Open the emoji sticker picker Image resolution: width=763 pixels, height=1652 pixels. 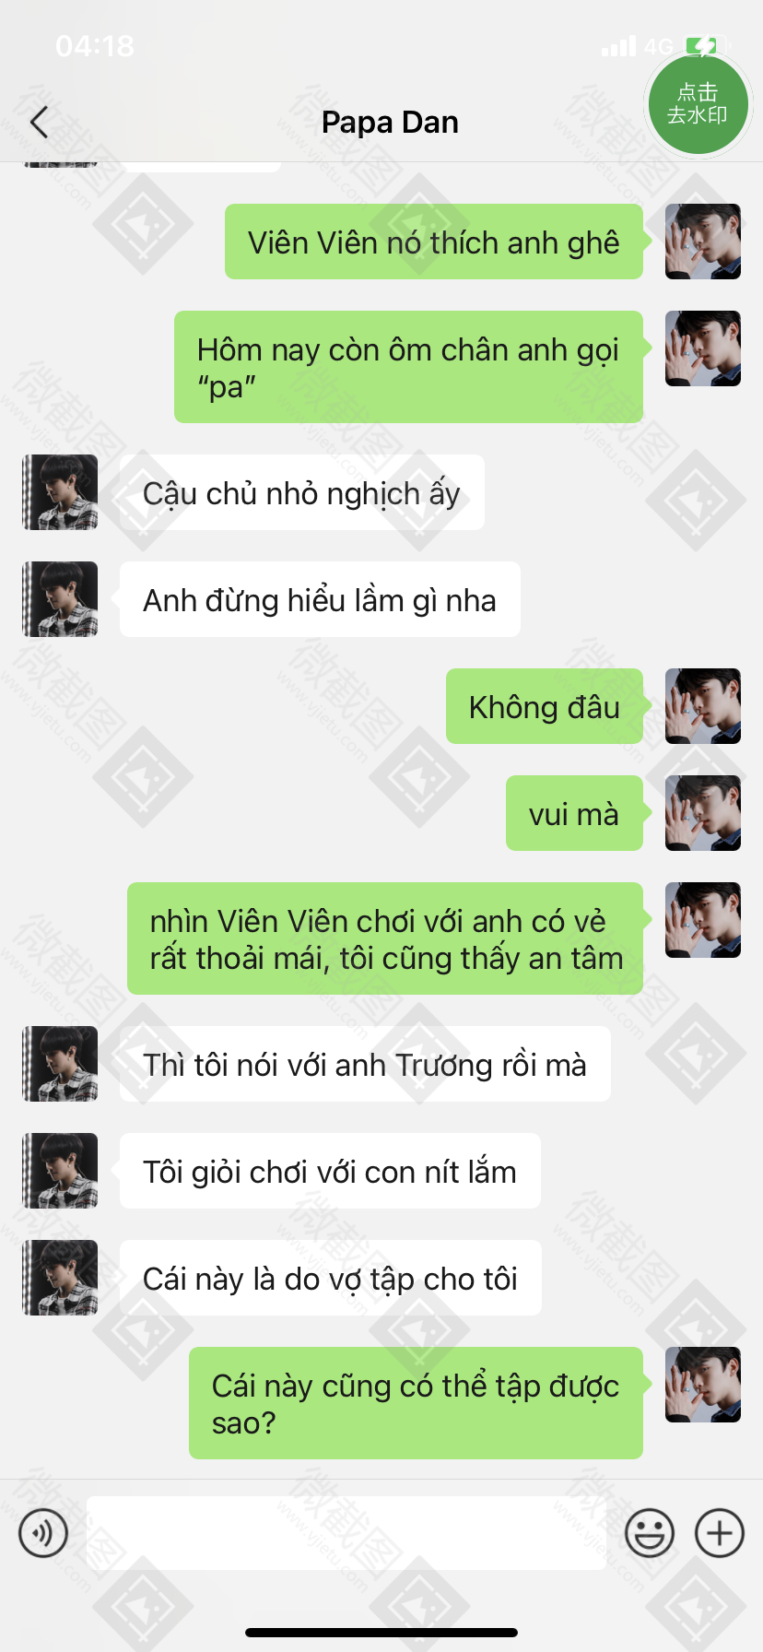[x=650, y=1533]
